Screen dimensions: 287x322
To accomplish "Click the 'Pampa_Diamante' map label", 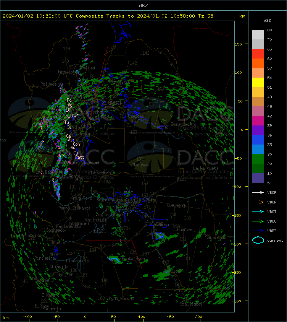I will pyautogui.click(x=74, y=208).
